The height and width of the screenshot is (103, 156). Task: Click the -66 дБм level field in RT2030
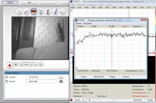(112, 77)
